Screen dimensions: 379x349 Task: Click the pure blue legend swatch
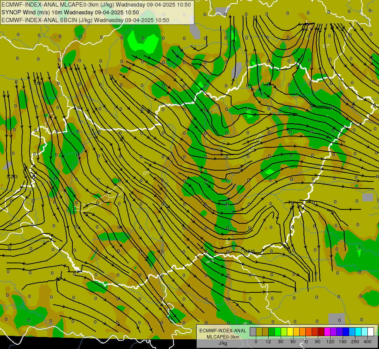point(346,332)
